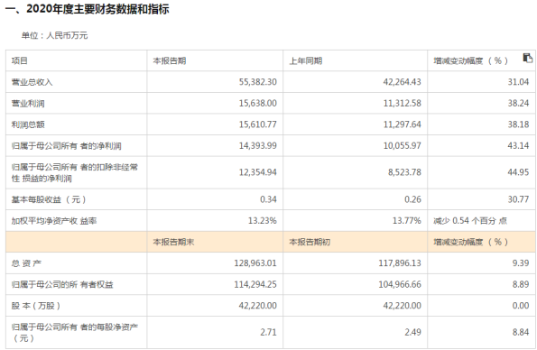Select the '总资产' row label
This screenshot has width=537, height=350.
[x=26, y=263]
